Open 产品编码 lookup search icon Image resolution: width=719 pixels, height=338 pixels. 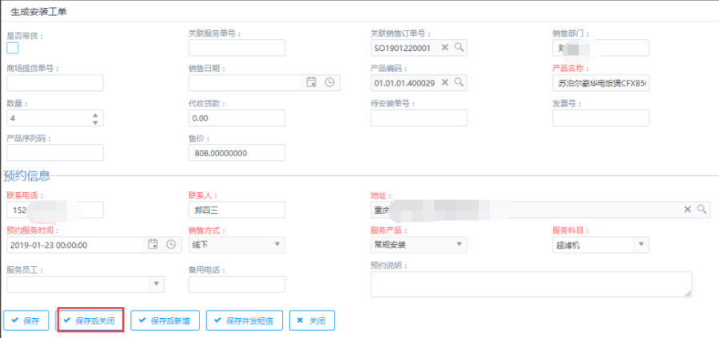pos(459,82)
